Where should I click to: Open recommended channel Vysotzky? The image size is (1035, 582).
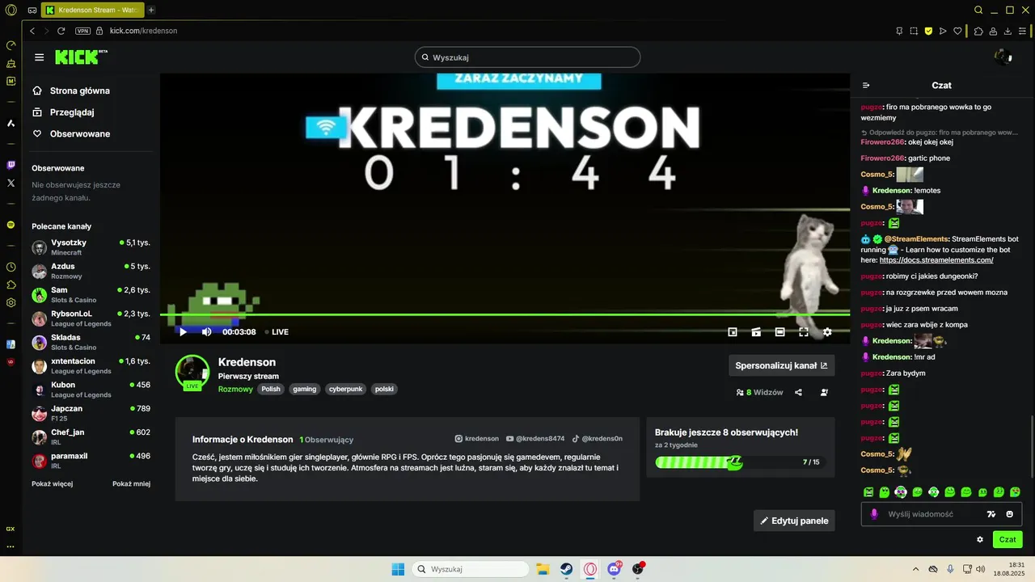click(x=91, y=247)
